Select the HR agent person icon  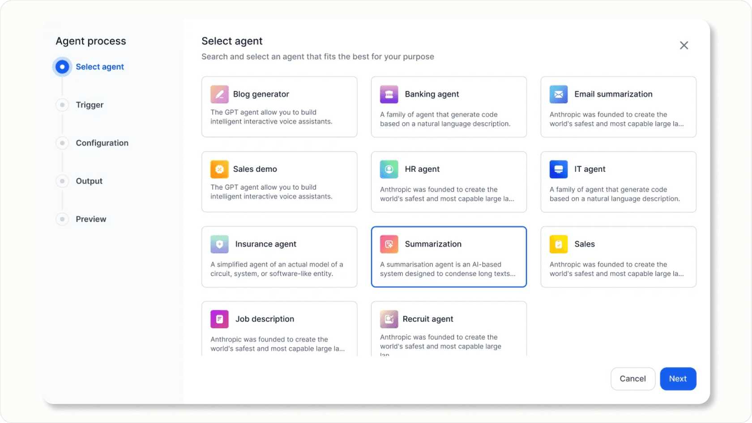389,169
